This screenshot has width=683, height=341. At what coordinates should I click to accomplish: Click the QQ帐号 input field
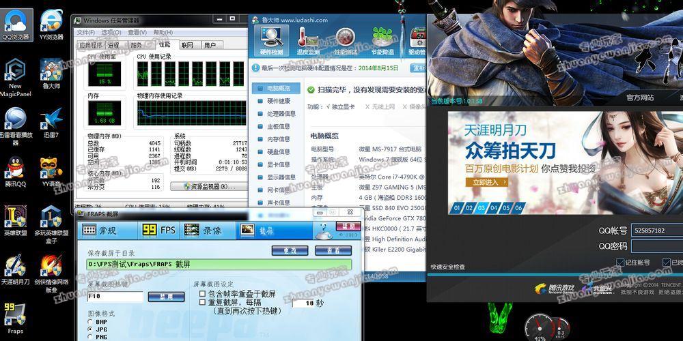pyautogui.click(x=657, y=231)
